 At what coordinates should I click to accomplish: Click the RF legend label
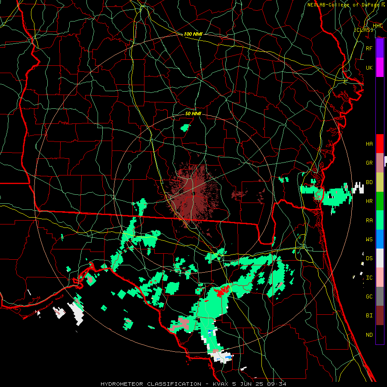tap(369, 48)
